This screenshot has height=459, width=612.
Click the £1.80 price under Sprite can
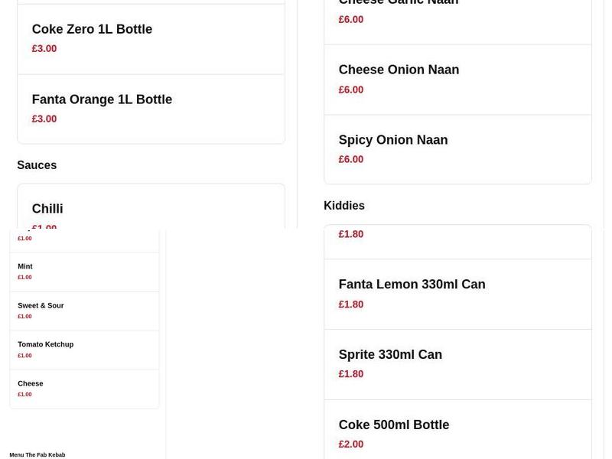point(350,374)
